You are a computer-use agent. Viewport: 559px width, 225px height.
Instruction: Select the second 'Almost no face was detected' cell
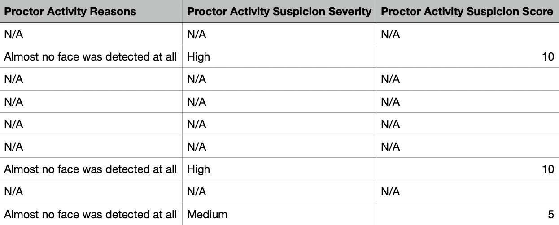tap(91, 169)
